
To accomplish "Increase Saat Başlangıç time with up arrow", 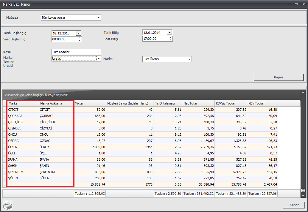I will click(80, 38).
